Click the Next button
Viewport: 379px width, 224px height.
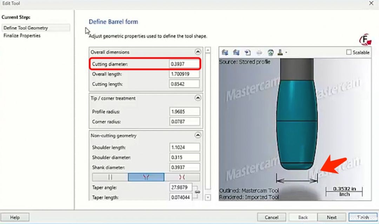tap(332, 217)
